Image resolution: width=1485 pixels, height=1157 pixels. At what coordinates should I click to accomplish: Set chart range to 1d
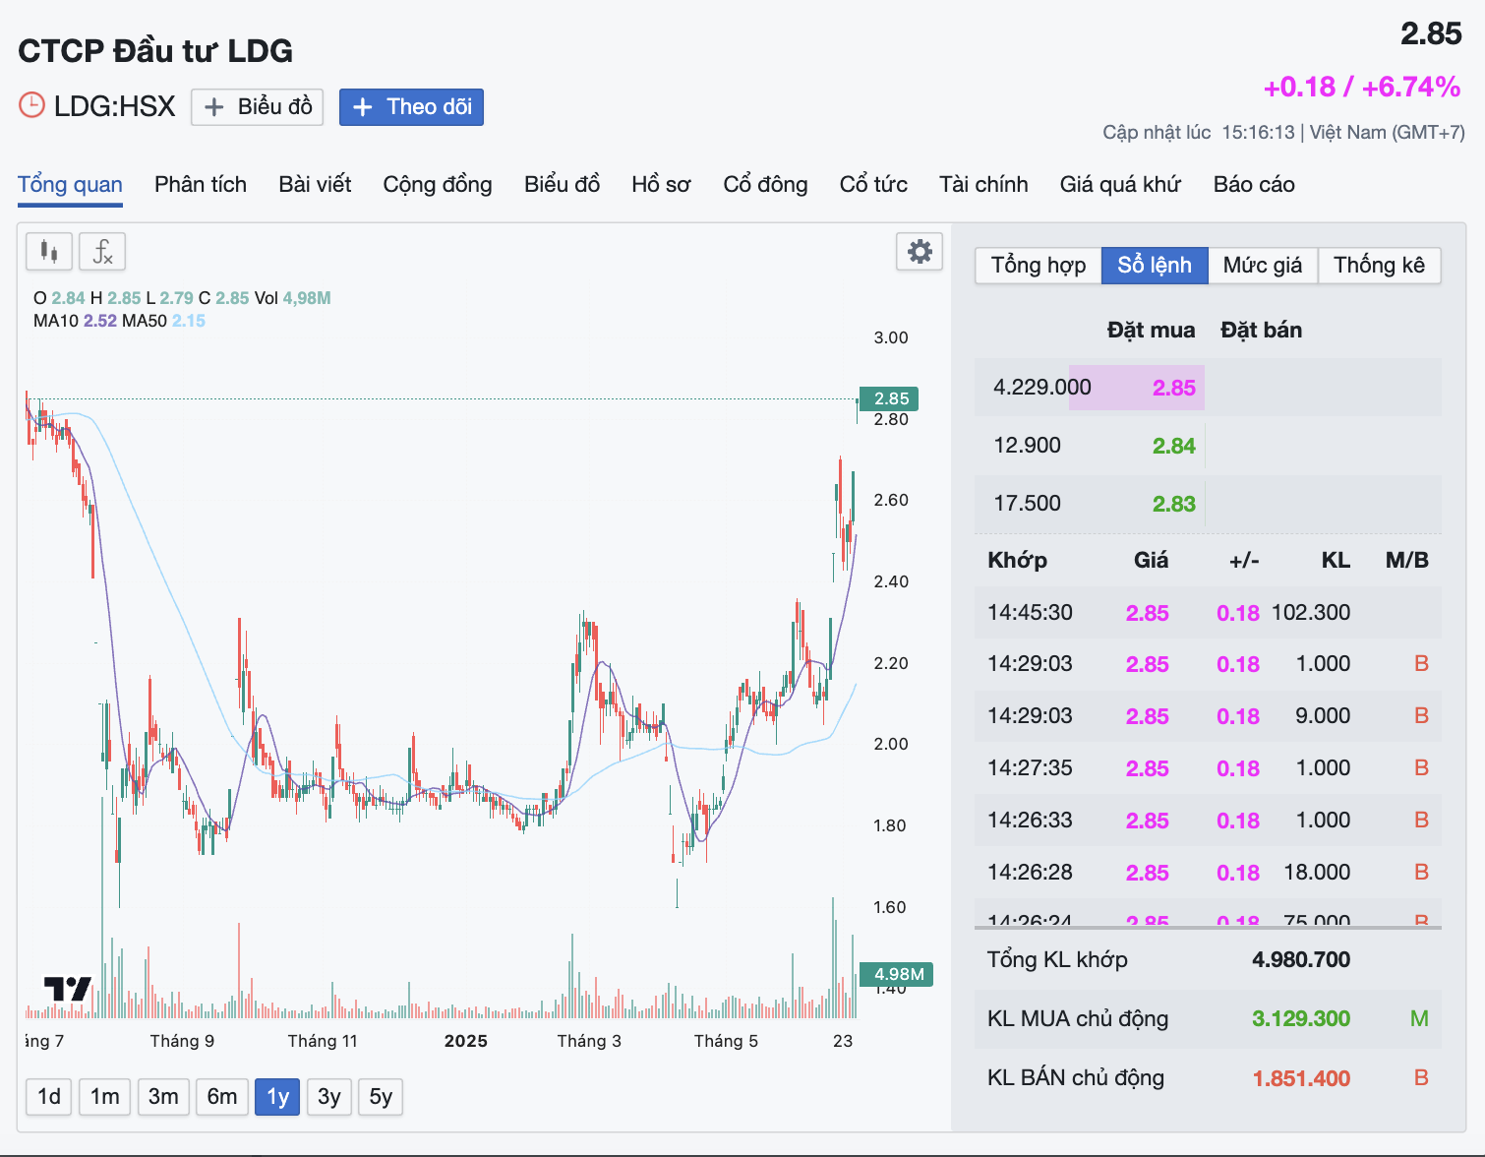tap(49, 1097)
